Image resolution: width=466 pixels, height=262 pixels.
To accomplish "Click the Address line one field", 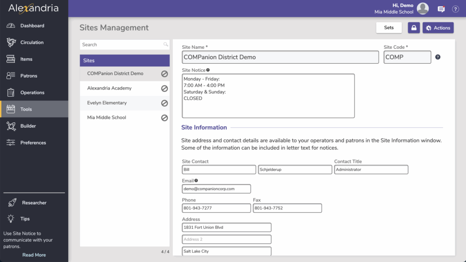I will tap(227, 227).
